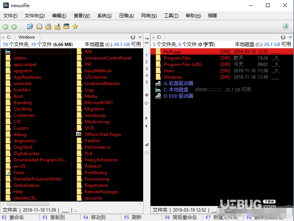
Task: Click the dotted grid icon in middle strip
Action: pos(147,152)
